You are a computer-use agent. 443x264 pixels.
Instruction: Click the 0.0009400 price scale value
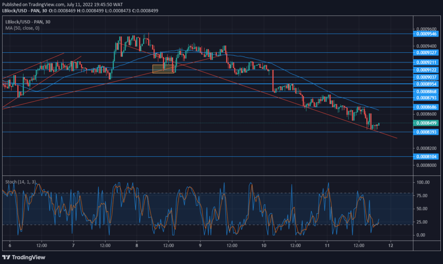(x=426, y=46)
